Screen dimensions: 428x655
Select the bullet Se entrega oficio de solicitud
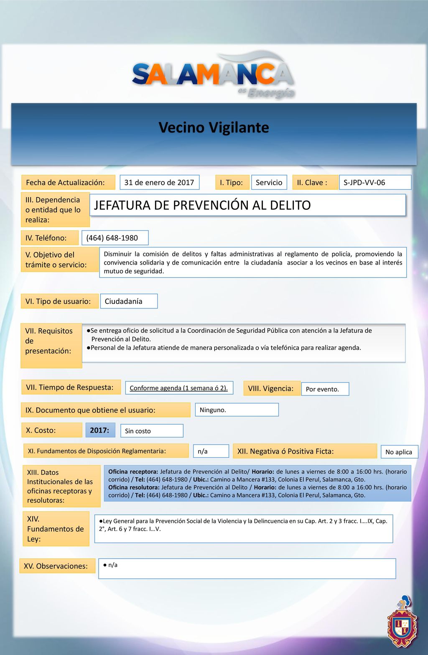229,334
